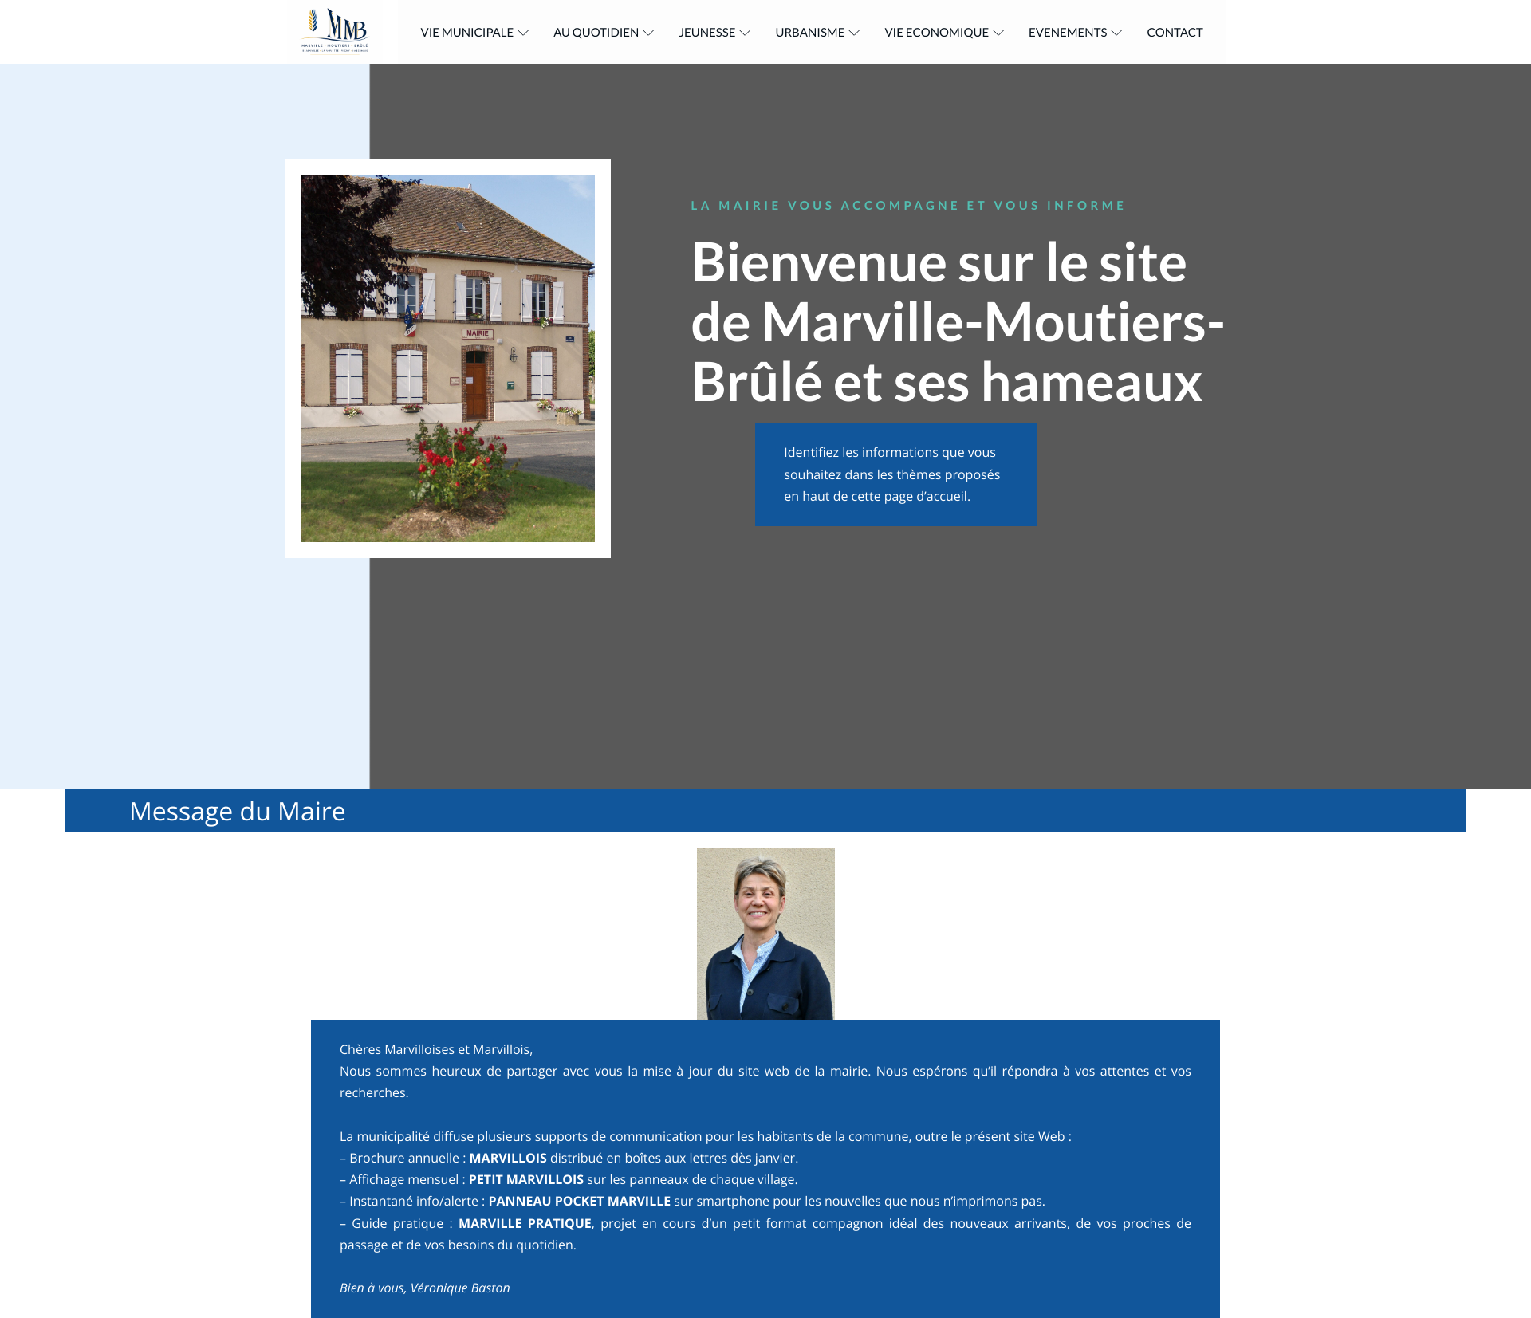Expand the chevron next to JEUNESSE
This screenshot has width=1531, height=1318.
[745, 33]
